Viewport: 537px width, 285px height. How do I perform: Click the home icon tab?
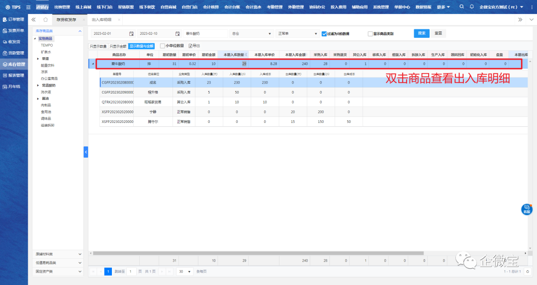coord(45,19)
